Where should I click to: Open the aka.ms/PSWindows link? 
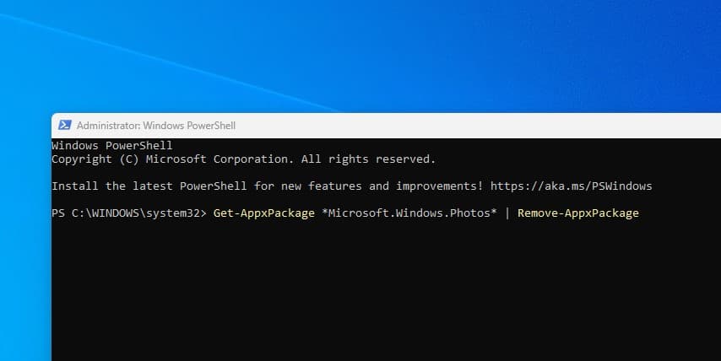point(571,186)
